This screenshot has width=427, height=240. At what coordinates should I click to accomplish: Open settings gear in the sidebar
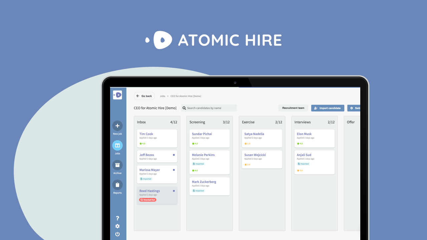click(117, 226)
